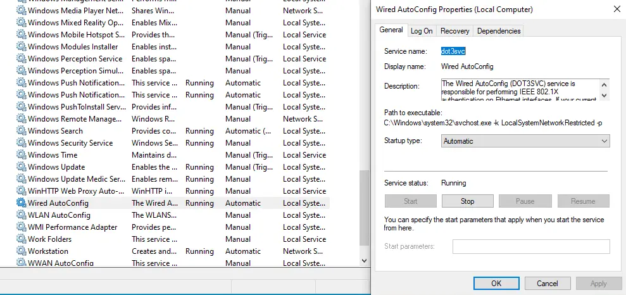This screenshot has width=626, height=295.
Task: Click the Windows PushToInstall Service gear icon
Action: click(x=21, y=107)
